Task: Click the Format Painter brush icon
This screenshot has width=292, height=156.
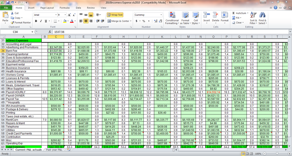Action: coord(12,23)
